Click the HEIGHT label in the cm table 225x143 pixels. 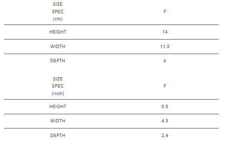point(57,32)
